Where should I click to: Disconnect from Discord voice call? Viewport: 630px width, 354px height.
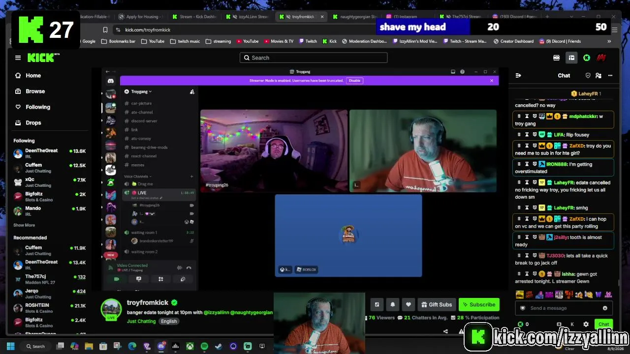point(189,267)
